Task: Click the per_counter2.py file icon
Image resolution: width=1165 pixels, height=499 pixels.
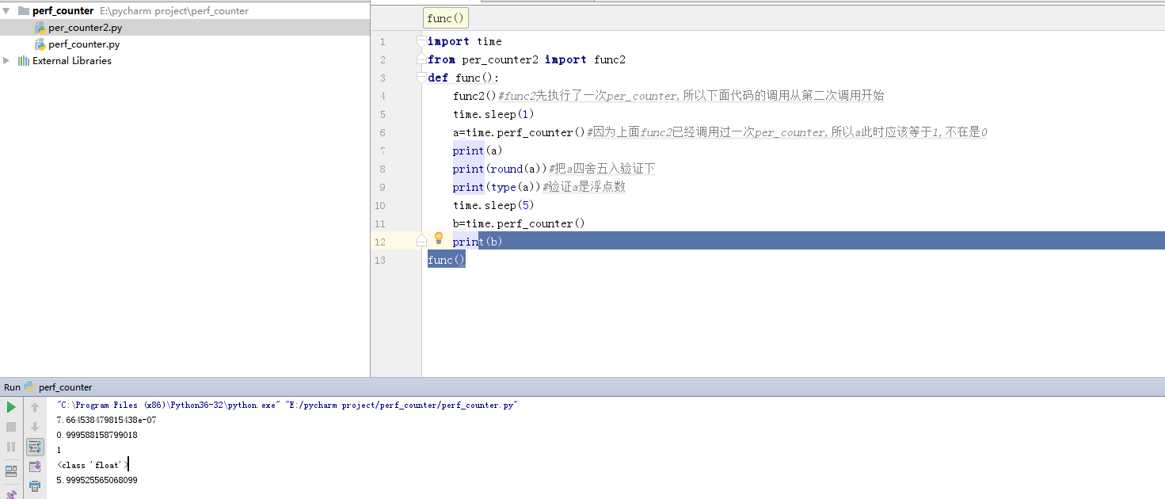Action: pos(40,28)
